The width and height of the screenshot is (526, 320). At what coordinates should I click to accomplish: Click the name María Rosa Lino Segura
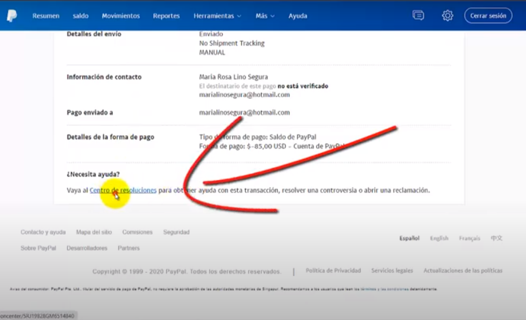[x=234, y=77]
